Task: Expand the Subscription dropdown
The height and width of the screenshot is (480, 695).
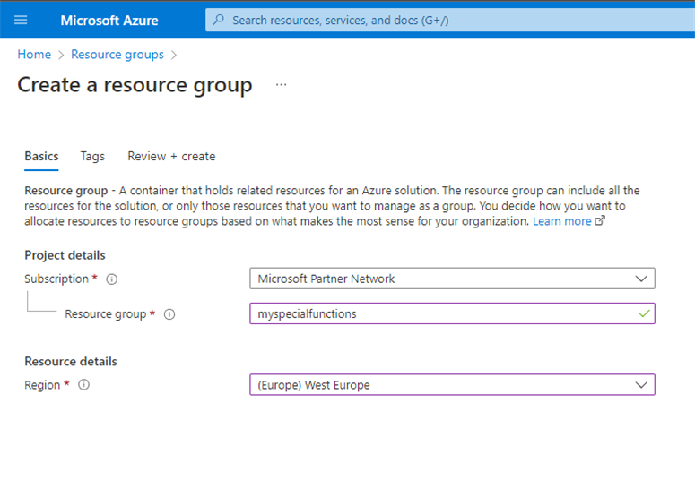Action: (452, 279)
